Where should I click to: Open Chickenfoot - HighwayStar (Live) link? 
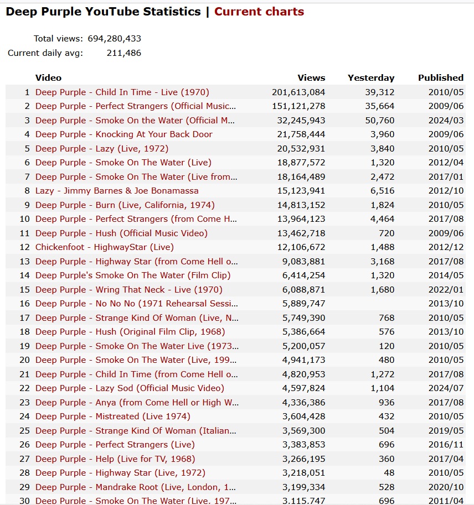(105, 247)
